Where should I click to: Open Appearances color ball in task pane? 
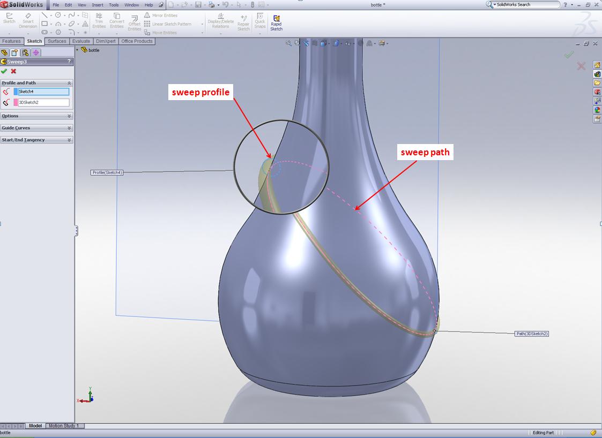point(597,110)
